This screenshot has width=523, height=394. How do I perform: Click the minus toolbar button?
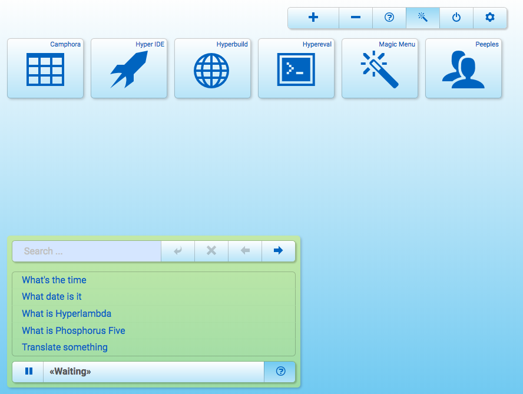(356, 18)
